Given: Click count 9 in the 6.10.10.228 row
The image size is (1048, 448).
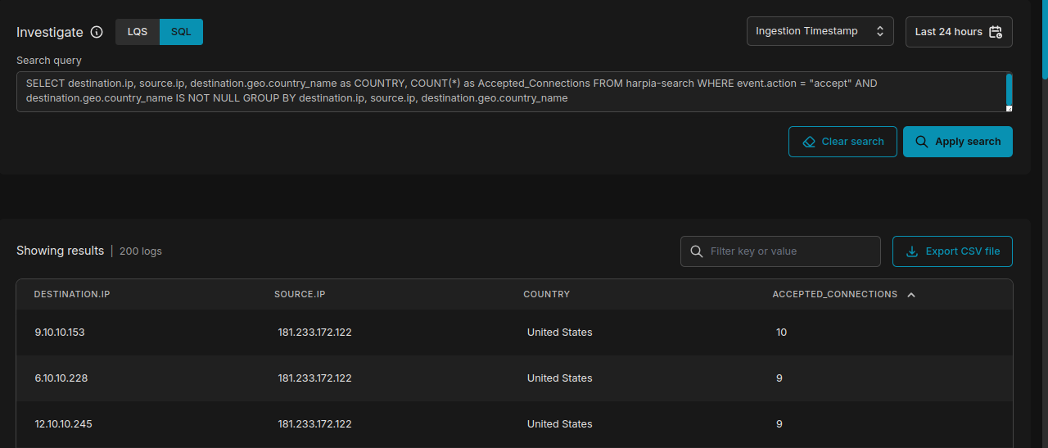Looking at the screenshot, I should click(x=779, y=378).
